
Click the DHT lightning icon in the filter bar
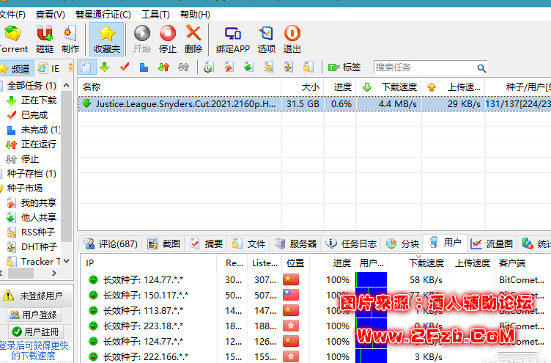289,67
